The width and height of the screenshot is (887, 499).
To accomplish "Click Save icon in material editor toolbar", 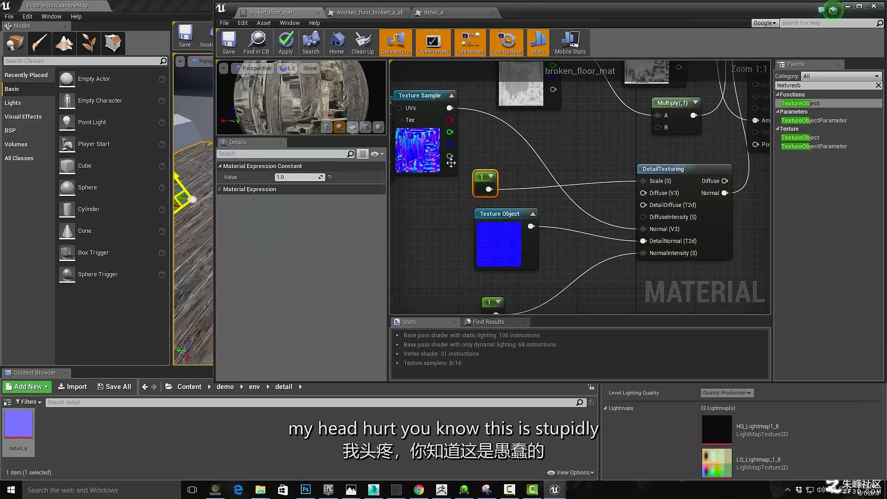I will (x=228, y=43).
